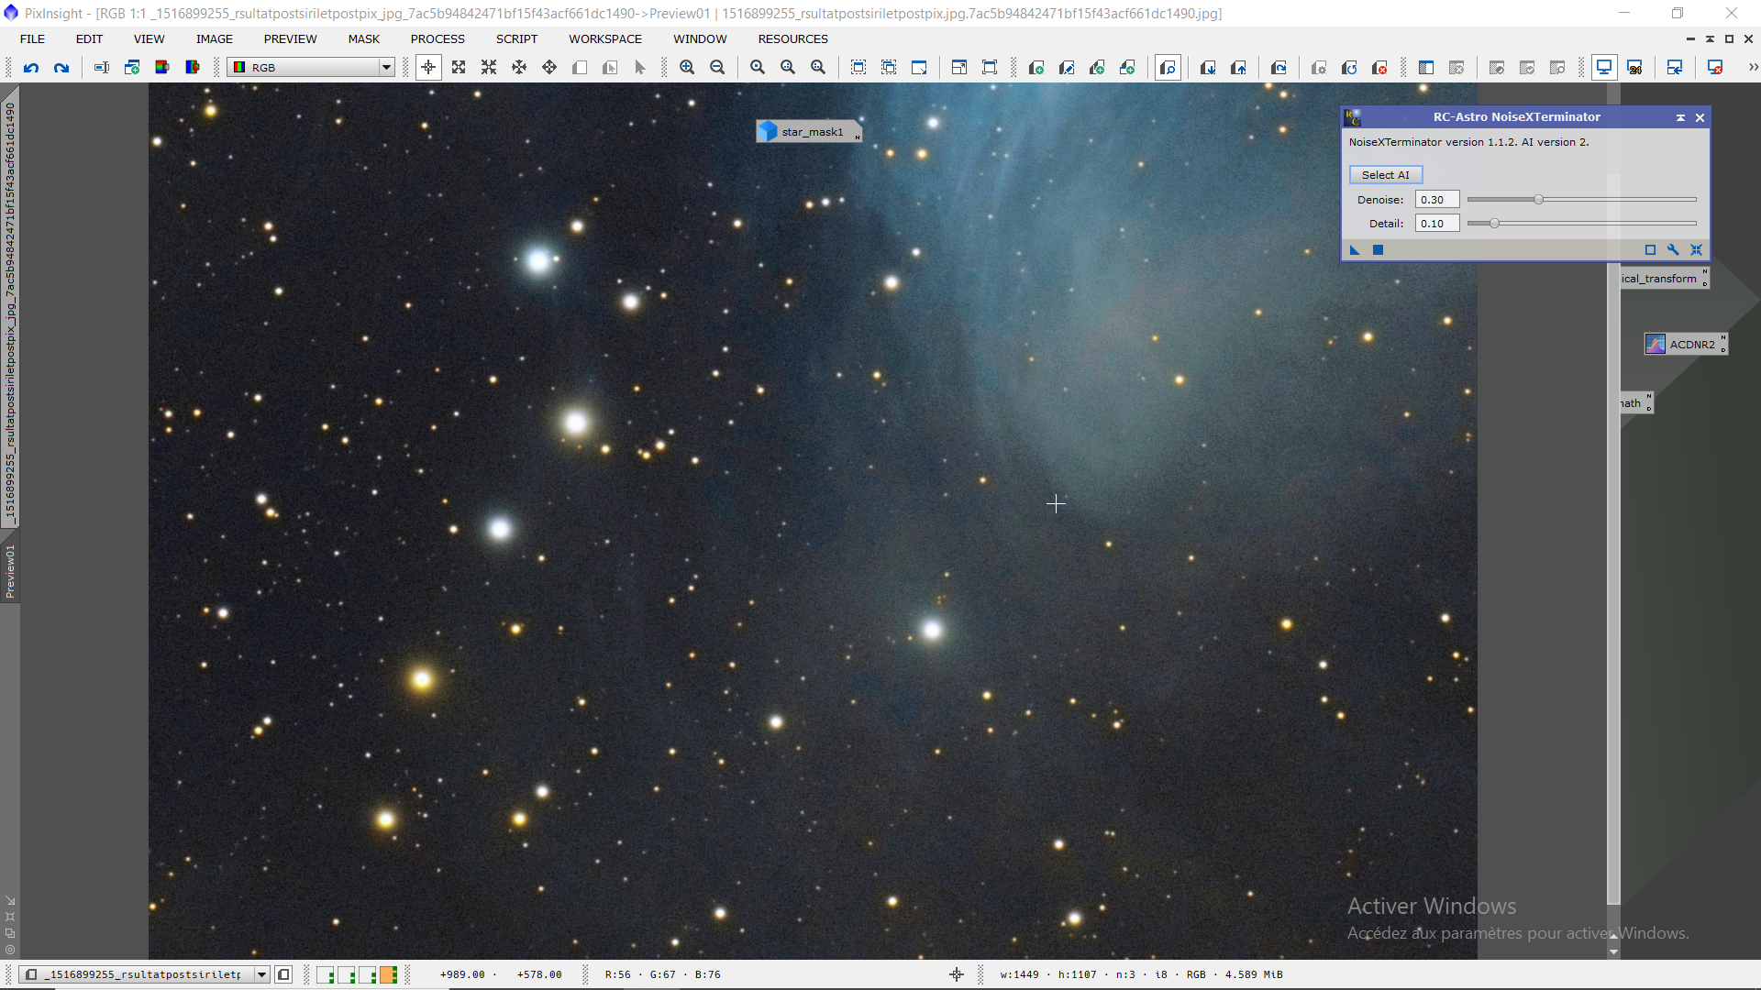
Task: Click the Denoise slider handle
Action: tap(1538, 199)
